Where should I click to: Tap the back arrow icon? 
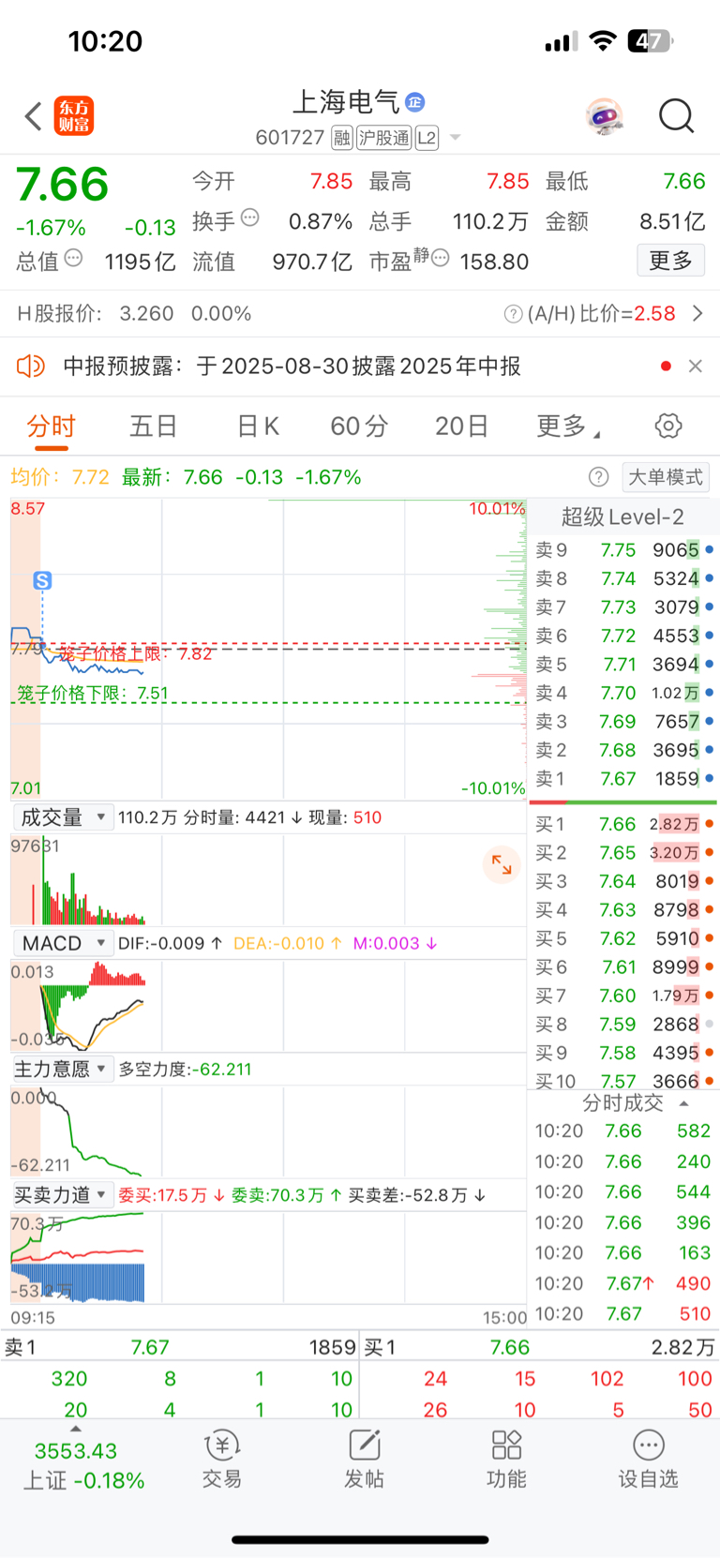coord(34,116)
